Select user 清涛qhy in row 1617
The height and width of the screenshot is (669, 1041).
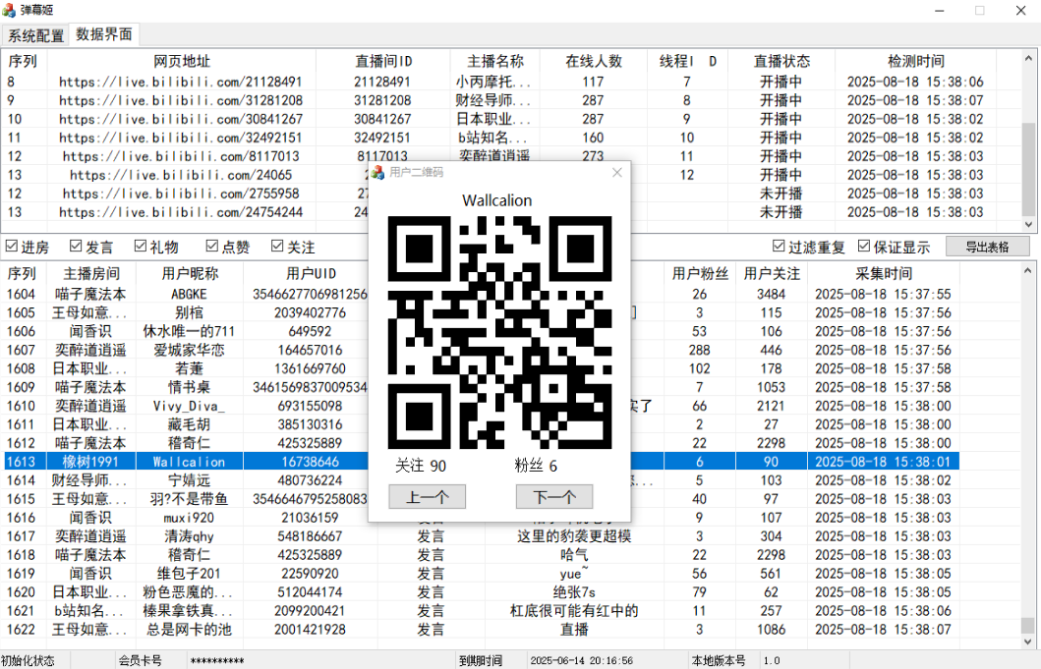(x=189, y=535)
